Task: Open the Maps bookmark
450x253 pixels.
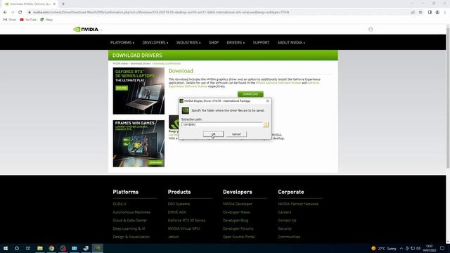Action: (46, 20)
